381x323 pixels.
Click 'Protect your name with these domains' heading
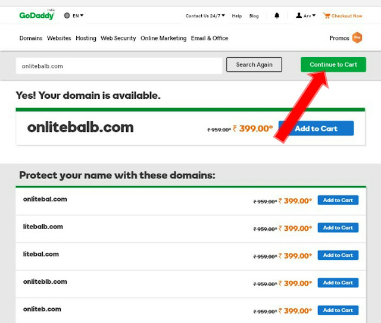(117, 175)
